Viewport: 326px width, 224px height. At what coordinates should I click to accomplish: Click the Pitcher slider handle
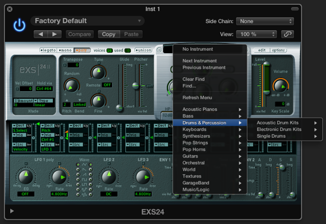136,85
